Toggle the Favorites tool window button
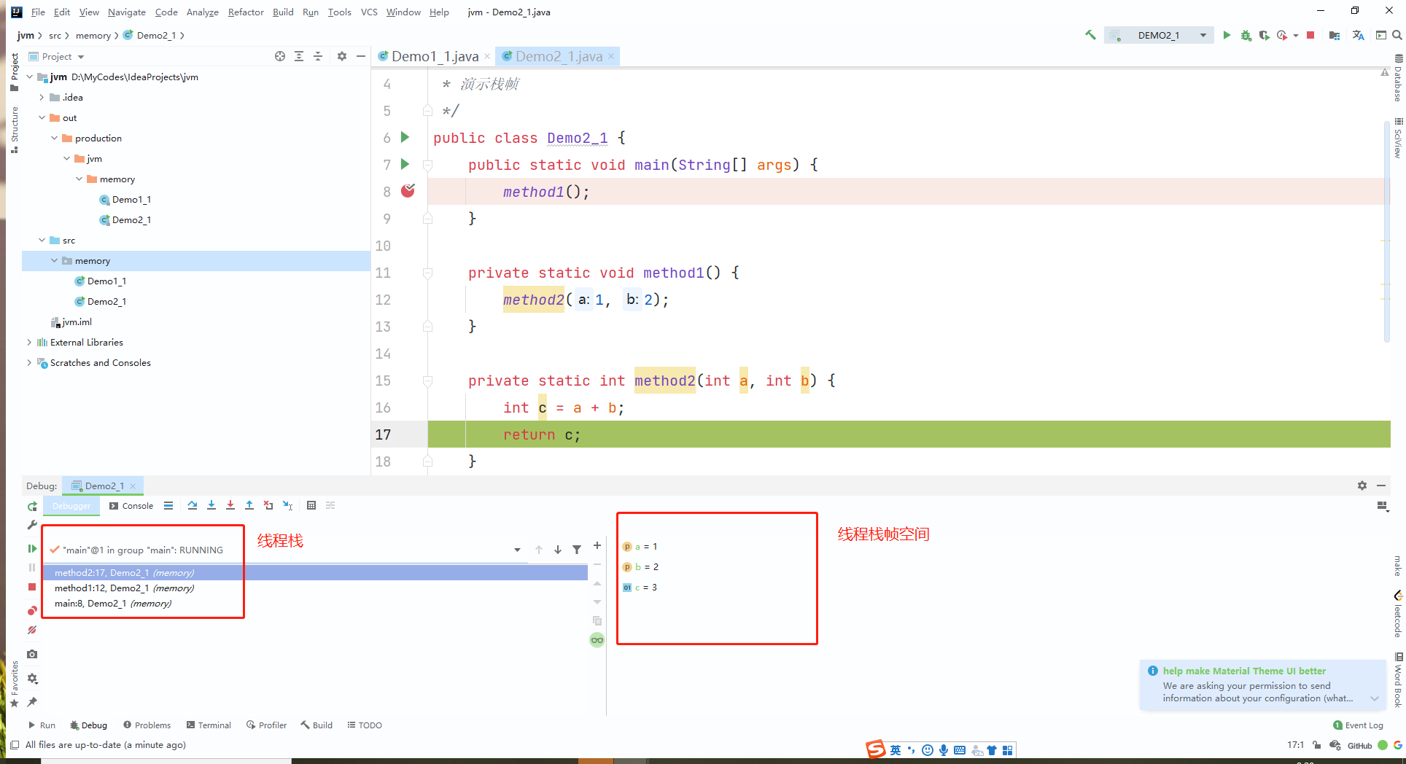Screen dimensions: 1406x764 [14, 684]
